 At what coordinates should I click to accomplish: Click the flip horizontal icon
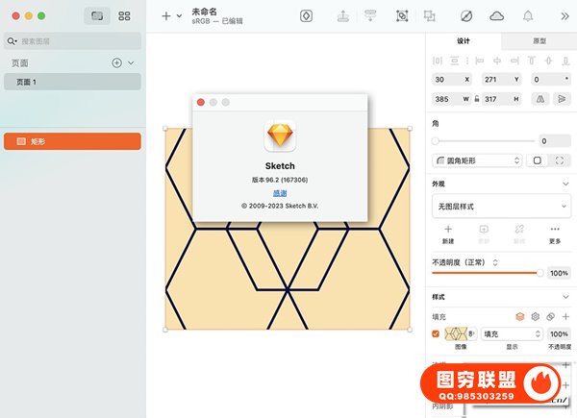point(539,99)
